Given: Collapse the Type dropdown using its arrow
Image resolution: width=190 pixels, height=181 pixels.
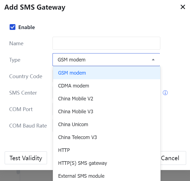Looking at the screenshot, I should (153, 60).
